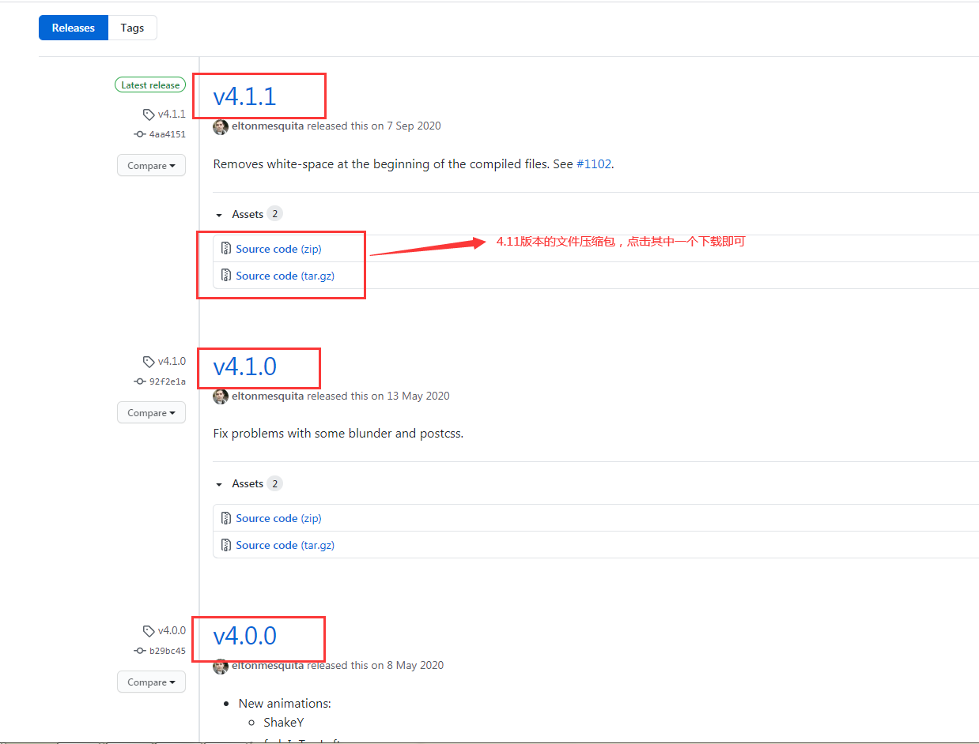The image size is (979, 744).
Task: Click commit icon next to b29bc45
Action: 140,651
